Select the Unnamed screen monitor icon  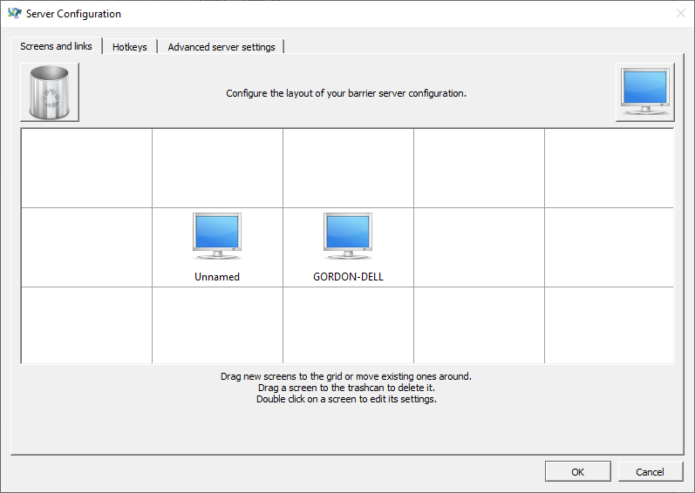pos(217,236)
